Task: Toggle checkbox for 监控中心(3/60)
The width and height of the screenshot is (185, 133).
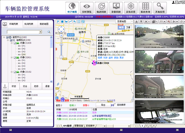Action: tap(7, 37)
